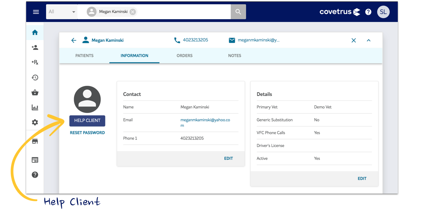Screen dimensions: 425x211
Task: Open storefront icon in sidebar
Action: pyautogui.click(x=35, y=141)
